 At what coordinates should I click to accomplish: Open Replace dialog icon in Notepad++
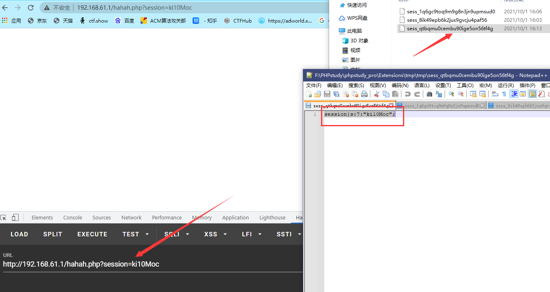439,94
